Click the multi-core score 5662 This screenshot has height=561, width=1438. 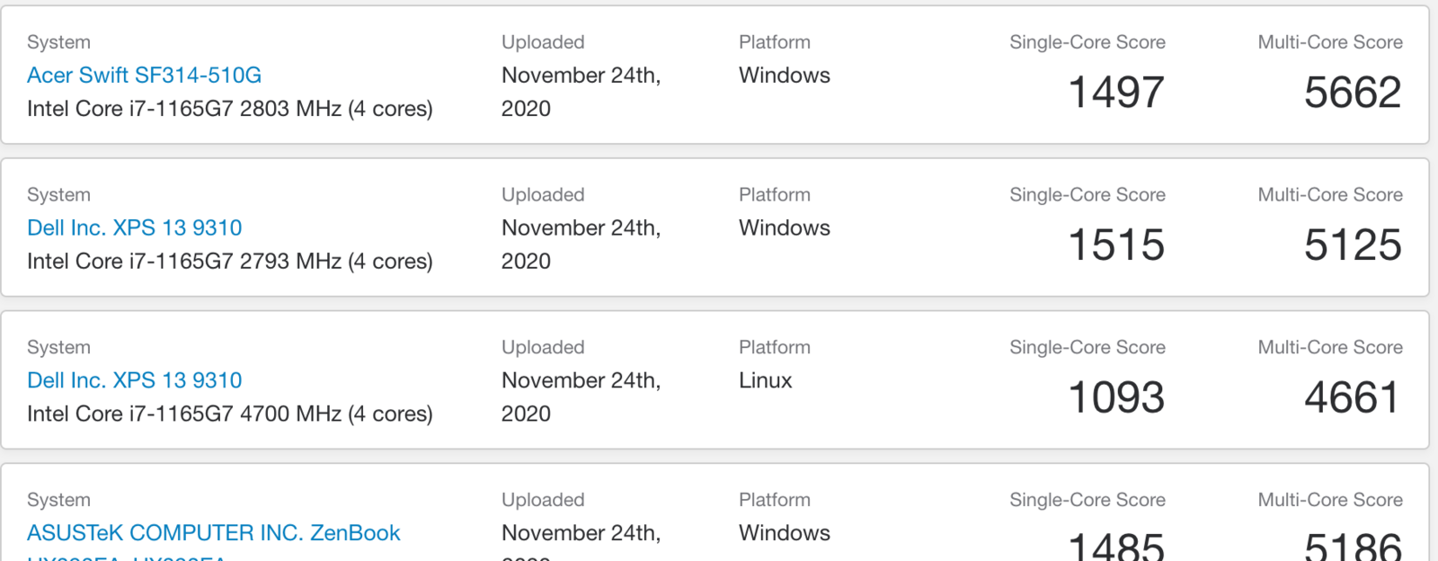(1353, 93)
